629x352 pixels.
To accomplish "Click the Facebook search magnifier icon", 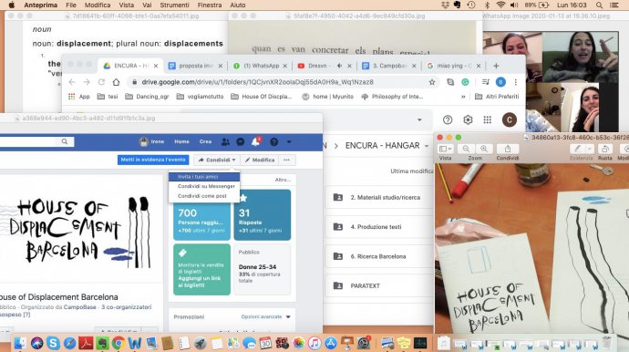I will pos(65,141).
